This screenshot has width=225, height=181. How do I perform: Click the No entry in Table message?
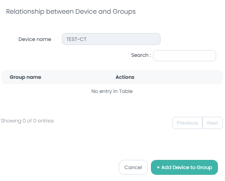click(x=112, y=91)
